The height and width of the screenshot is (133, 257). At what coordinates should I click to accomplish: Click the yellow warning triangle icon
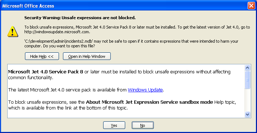[13, 31]
